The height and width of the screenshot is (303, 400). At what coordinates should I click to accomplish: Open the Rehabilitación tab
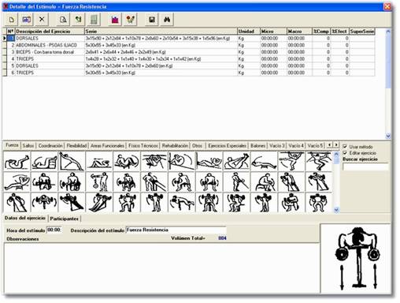coord(175,145)
